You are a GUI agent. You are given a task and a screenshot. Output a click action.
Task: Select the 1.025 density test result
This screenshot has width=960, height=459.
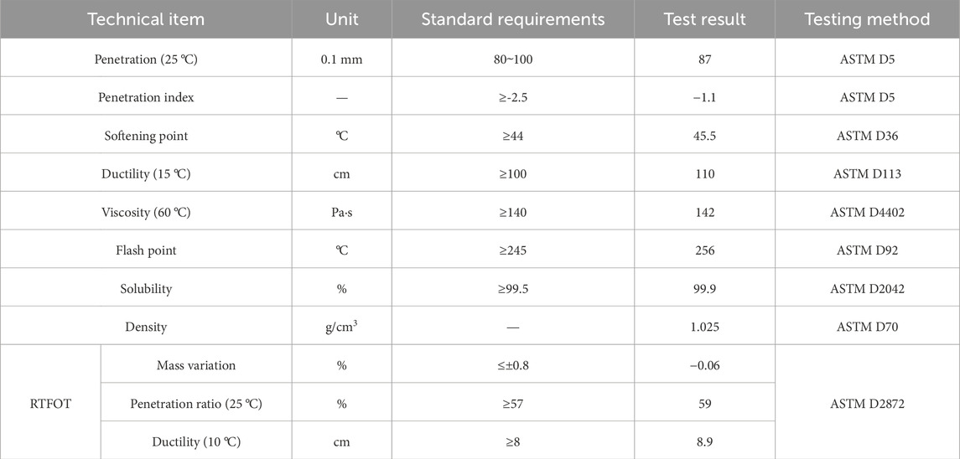click(704, 327)
